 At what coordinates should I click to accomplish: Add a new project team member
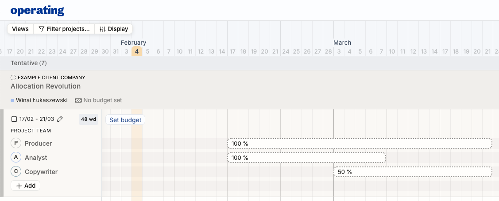click(26, 186)
